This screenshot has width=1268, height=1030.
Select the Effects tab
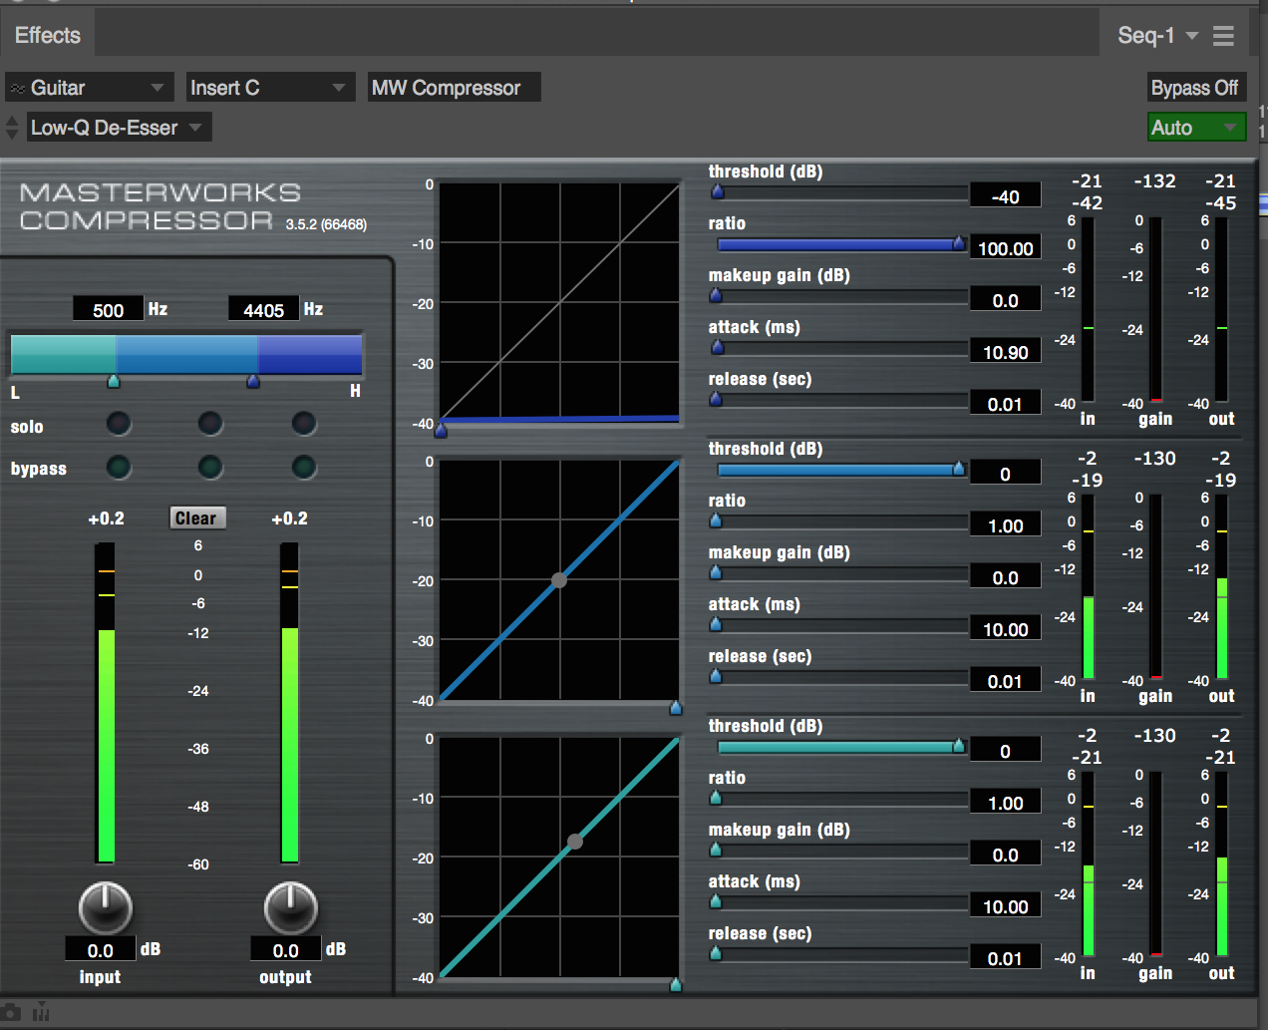tap(47, 34)
